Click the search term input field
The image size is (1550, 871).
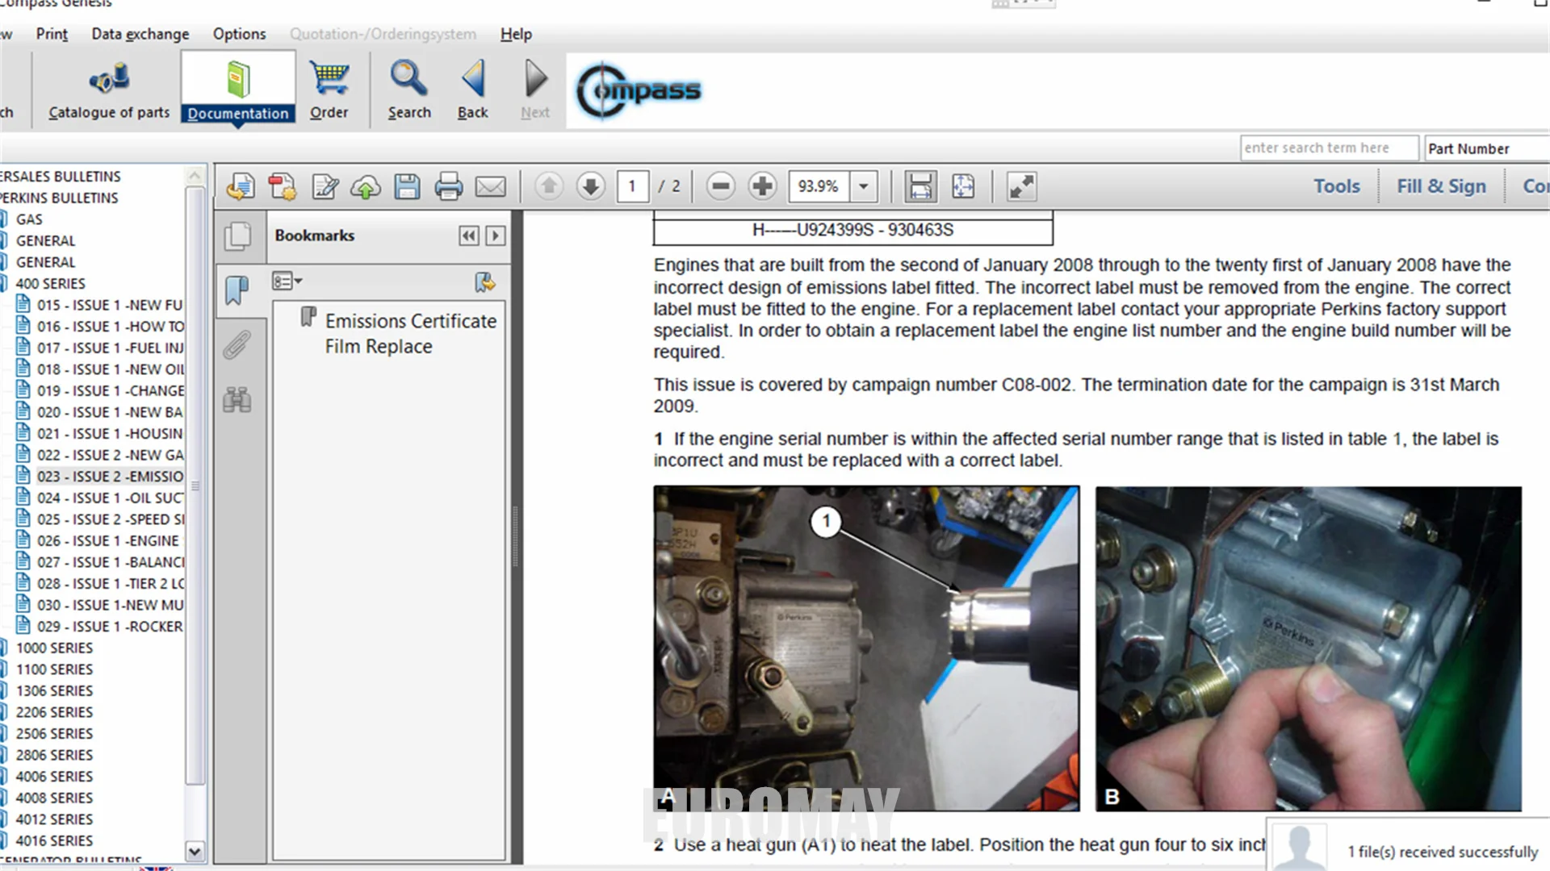(1328, 148)
